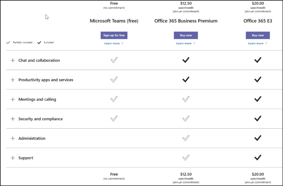Viewport: 283px width, 186px height.
Task: Click 'Sign up for free' for Microsoft Teams
Action: [114, 35]
